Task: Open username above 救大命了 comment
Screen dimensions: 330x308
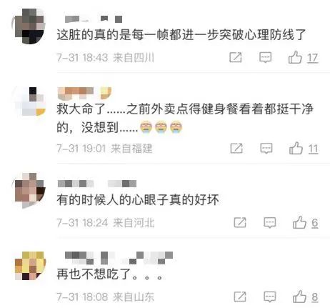Action: (84, 93)
